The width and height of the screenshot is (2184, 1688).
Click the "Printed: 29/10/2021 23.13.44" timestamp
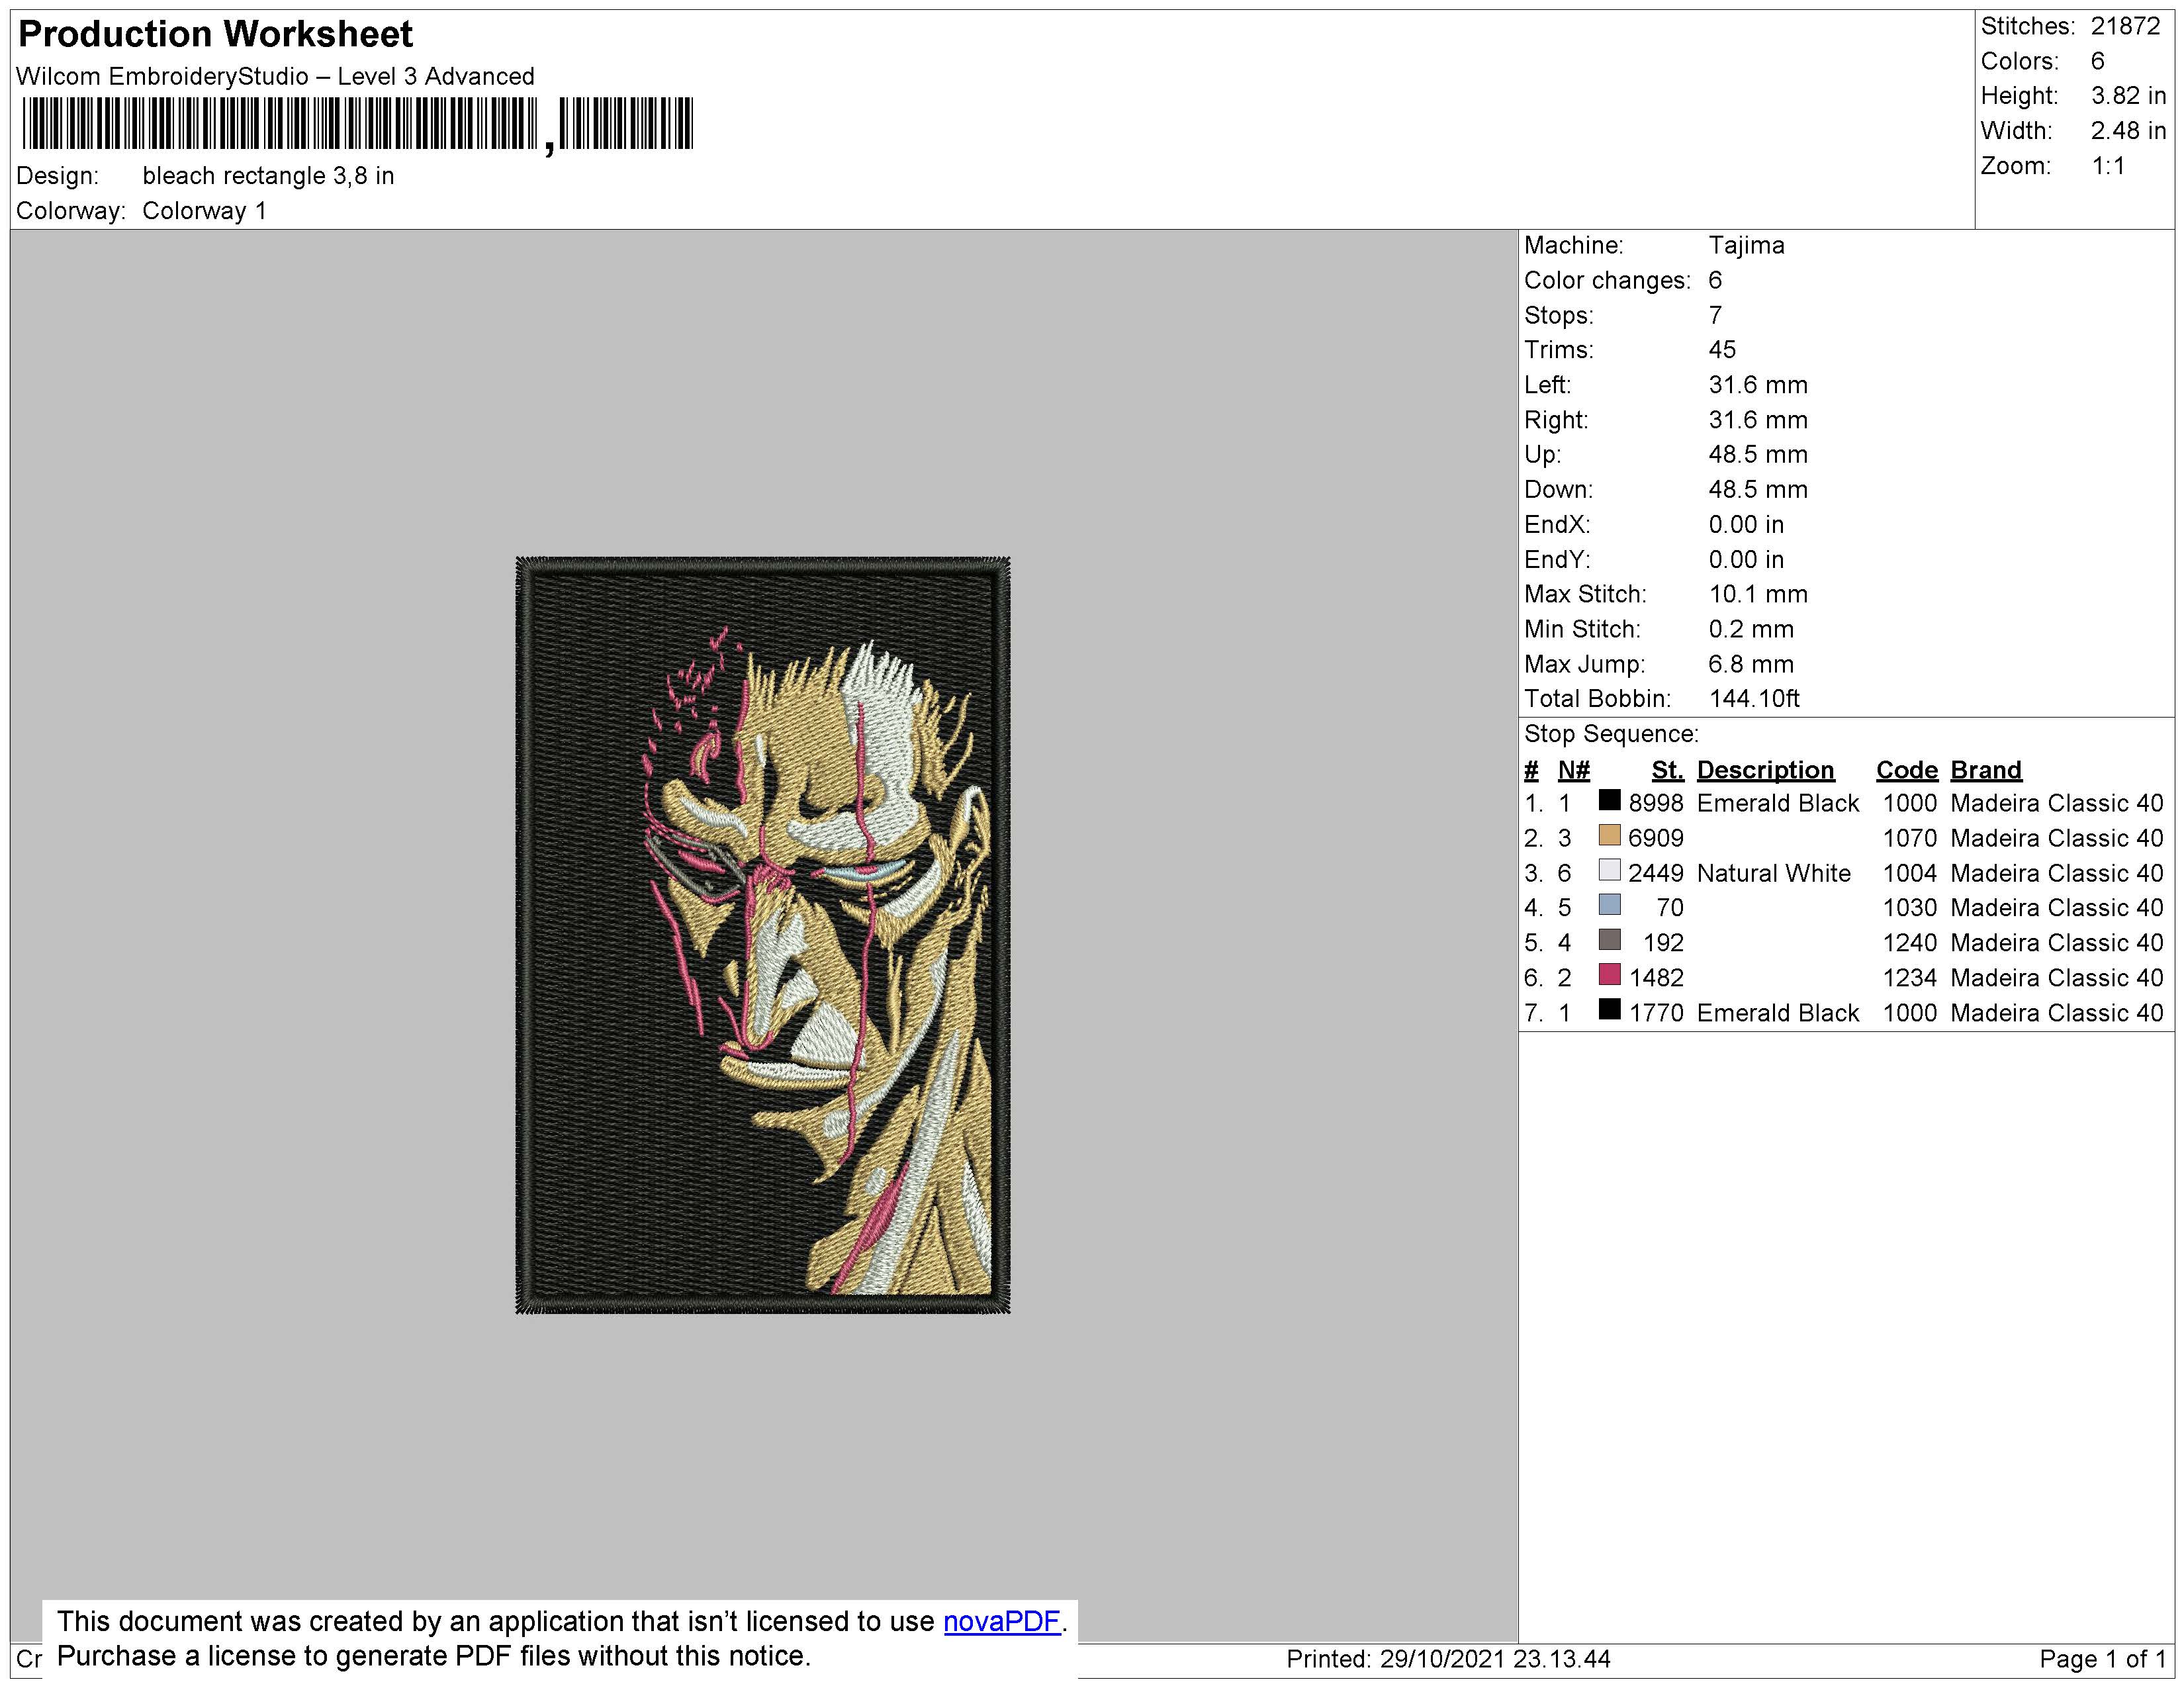[x=1448, y=1660]
